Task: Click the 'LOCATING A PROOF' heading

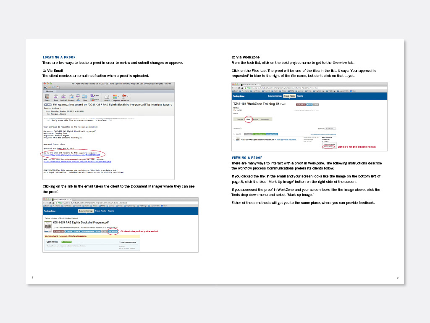Action: pos(59,57)
